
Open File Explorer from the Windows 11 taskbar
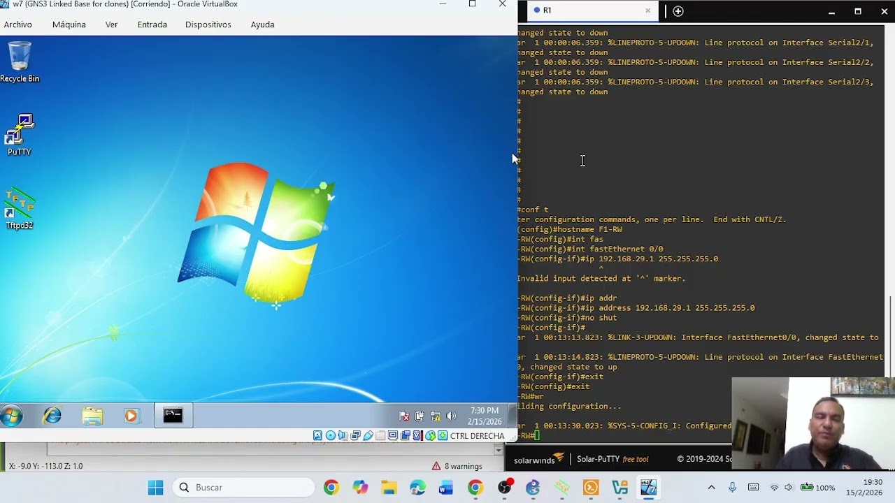pyautogui.click(x=389, y=487)
